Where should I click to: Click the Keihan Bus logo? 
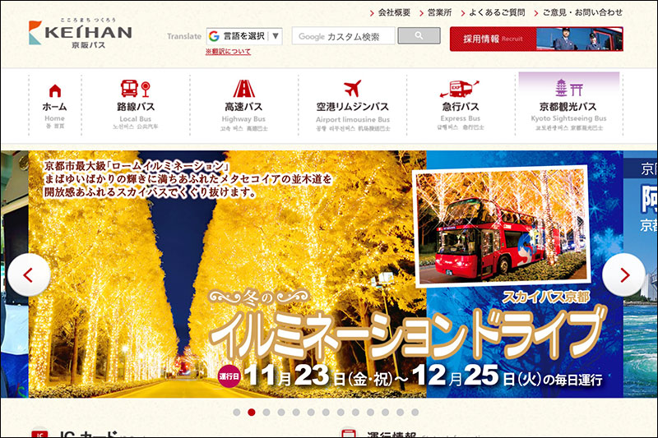(x=80, y=33)
